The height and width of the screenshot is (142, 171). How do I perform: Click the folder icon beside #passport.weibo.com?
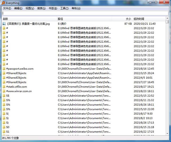(x=4, y=69)
